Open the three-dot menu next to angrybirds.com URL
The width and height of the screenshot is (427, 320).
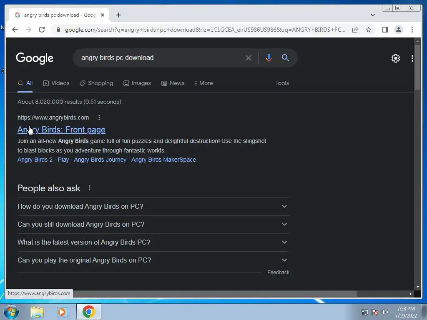click(x=99, y=117)
